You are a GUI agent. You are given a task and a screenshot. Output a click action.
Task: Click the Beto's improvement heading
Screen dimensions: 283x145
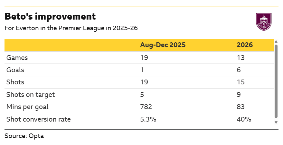[x=50, y=16]
